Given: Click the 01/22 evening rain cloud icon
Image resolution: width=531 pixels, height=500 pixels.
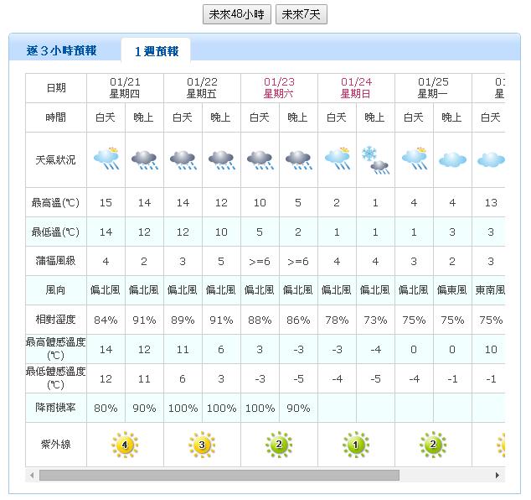Looking at the screenshot, I should [222, 160].
